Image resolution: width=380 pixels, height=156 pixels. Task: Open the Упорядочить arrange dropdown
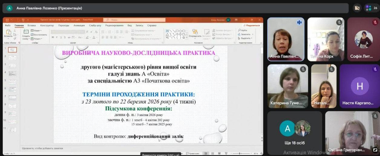point(195,34)
